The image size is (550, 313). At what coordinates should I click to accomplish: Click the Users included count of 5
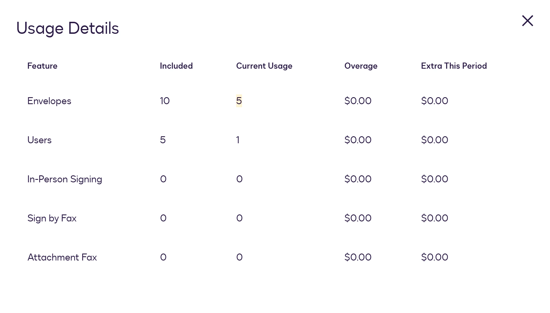(x=163, y=140)
